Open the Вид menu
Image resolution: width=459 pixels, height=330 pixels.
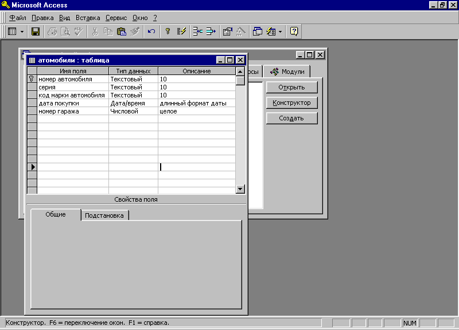64,18
